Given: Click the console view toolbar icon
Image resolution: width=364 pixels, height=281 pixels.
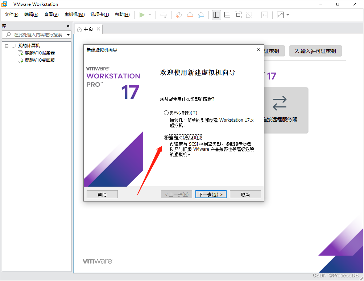Looking at the screenshot, I should coord(265,15).
